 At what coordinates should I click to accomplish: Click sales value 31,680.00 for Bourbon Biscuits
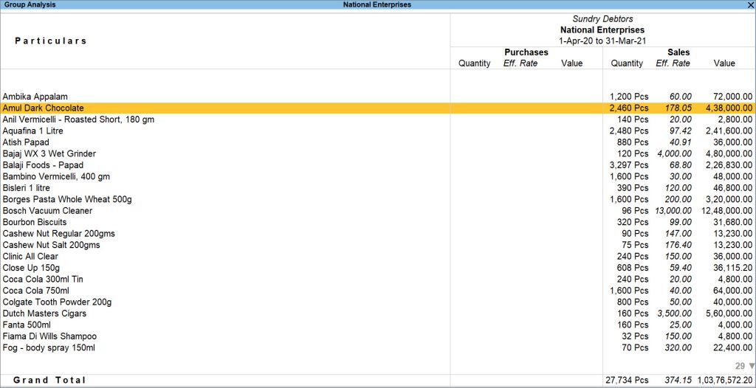731,222
